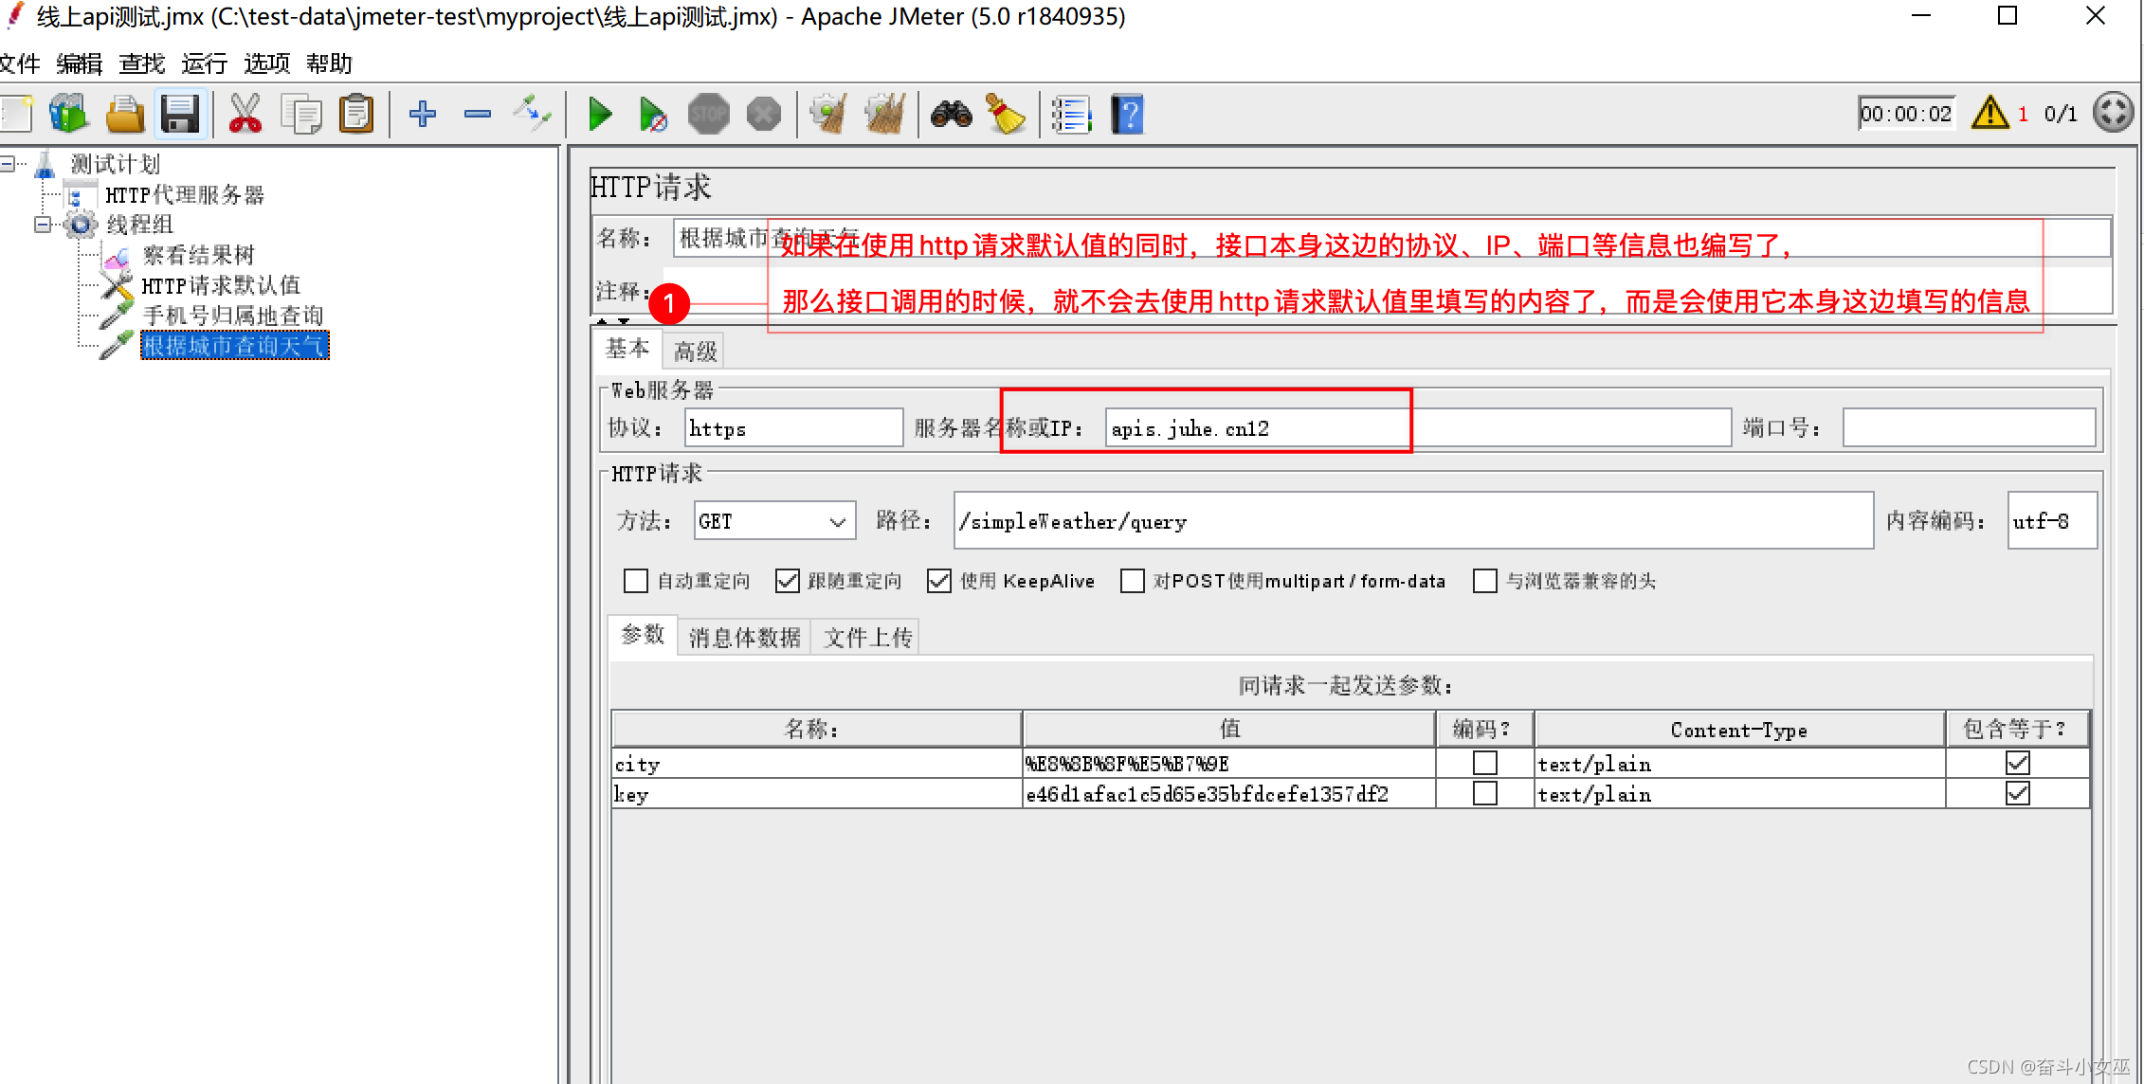This screenshot has width=2144, height=1084.
Task: Click the remote engines round icon
Action: tap(2113, 113)
